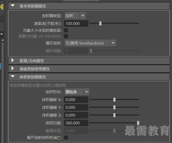This screenshot has height=143, width=172.
Task: Click the 体积扫描 slider handle
Action: [138, 123]
